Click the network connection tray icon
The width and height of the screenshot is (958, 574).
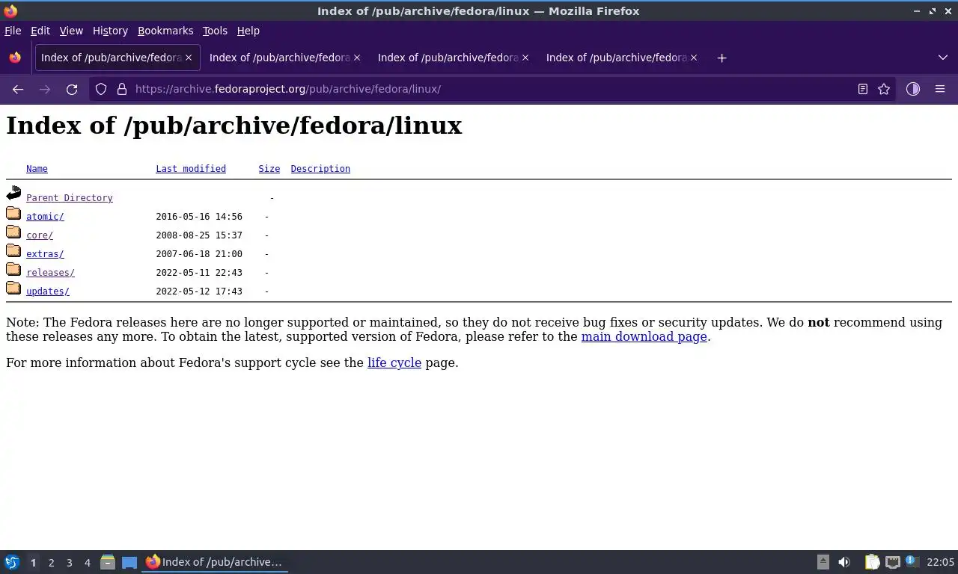(893, 562)
